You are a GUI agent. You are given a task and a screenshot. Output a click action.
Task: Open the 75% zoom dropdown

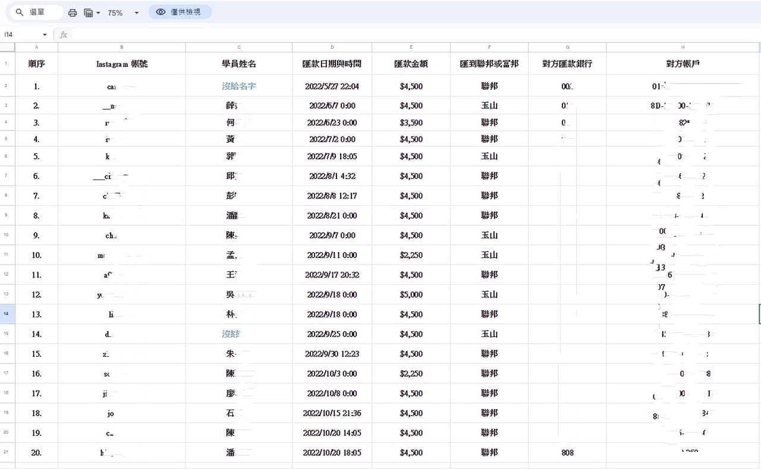[x=123, y=12]
